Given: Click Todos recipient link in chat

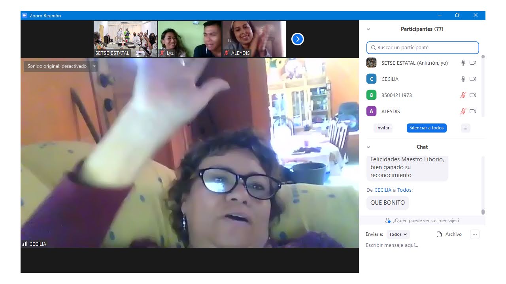Looking at the screenshot, I should tap(404, 190).
